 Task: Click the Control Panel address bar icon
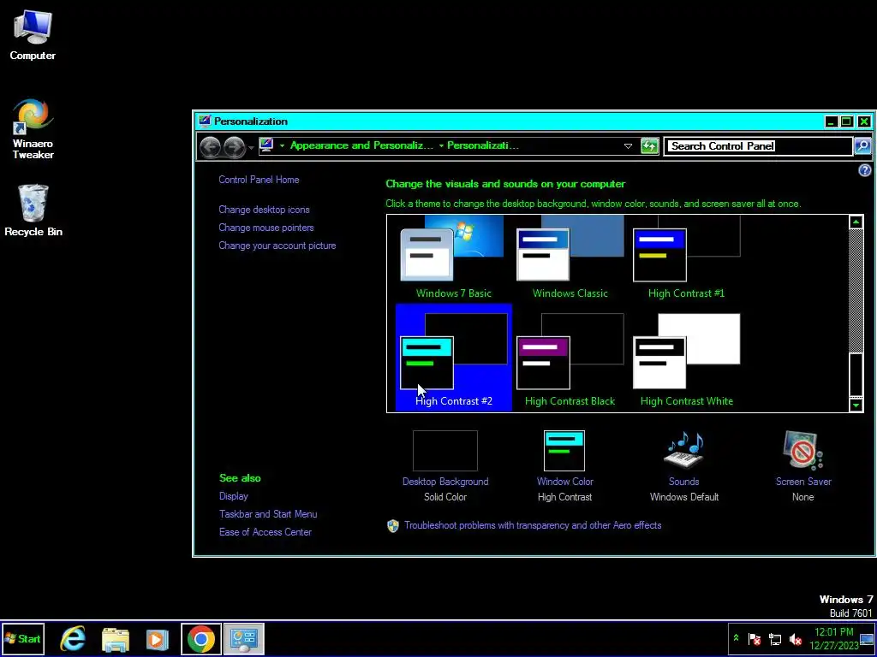[266, 145]
